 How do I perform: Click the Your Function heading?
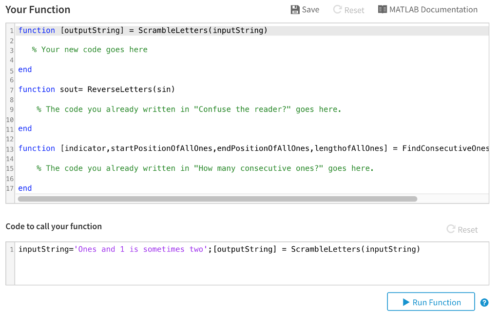[38, 9]
